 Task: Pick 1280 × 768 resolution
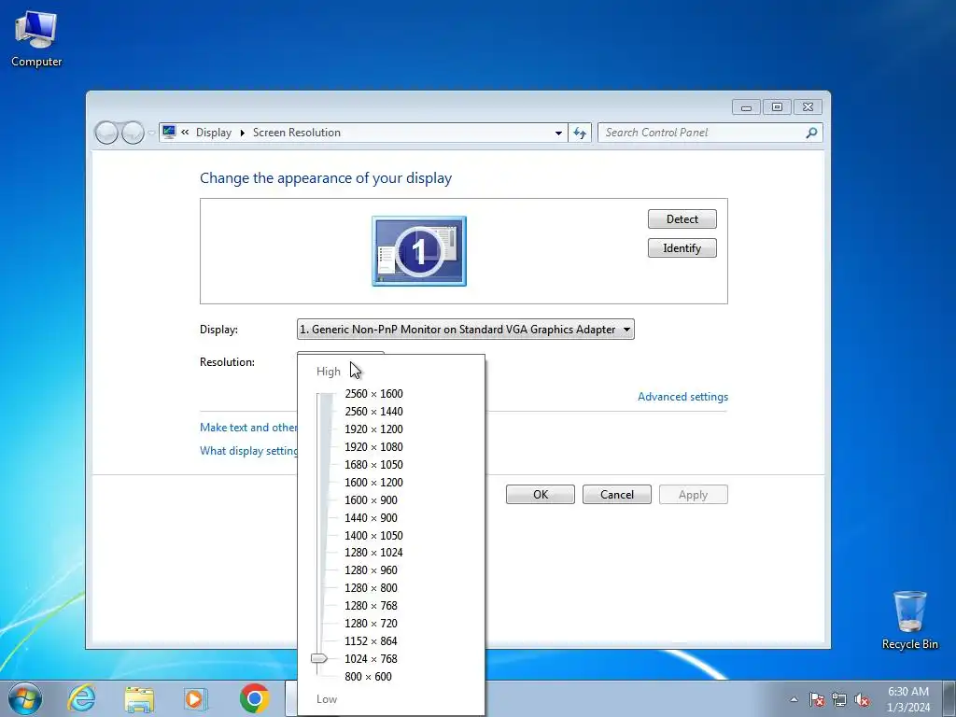pyautogui.click(x=371, y=605)
